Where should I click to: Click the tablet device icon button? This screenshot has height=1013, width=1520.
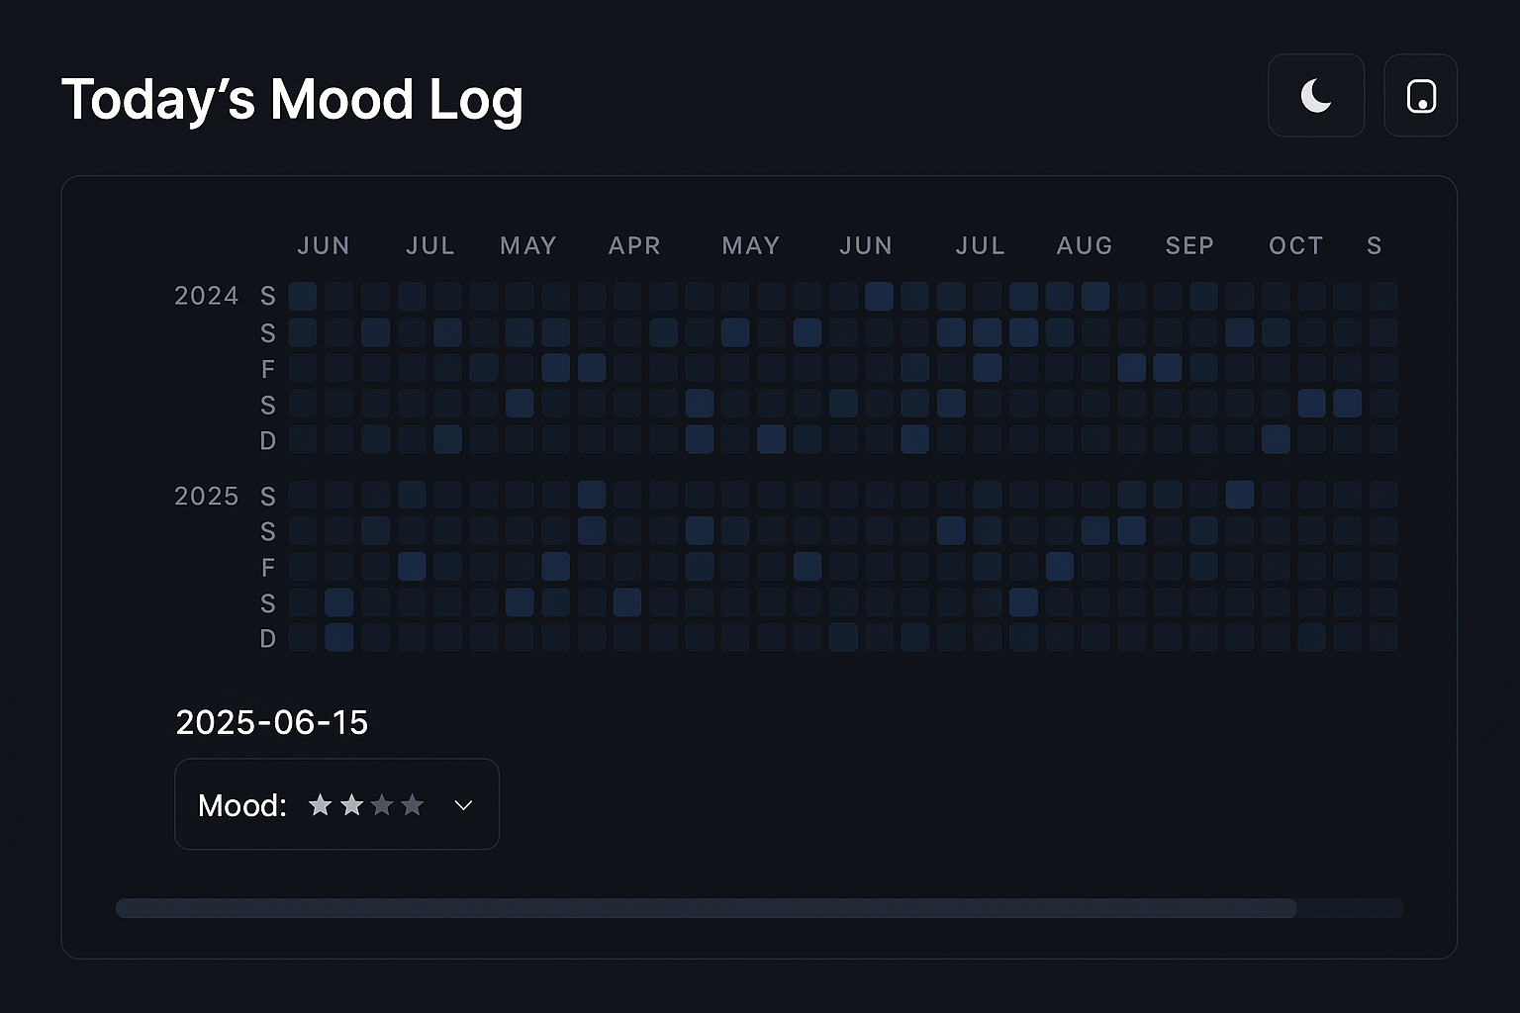pos(1421,96)
